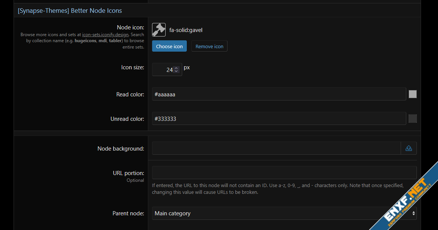
Task: Open the icon-sets.iconify.design link
Action: (105, 35)
